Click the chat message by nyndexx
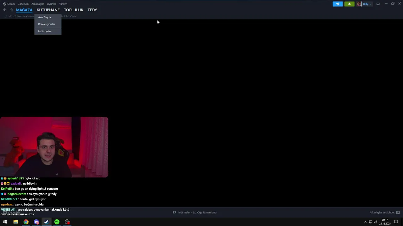Viewport: 403px width, 226px height. (22, 204)
